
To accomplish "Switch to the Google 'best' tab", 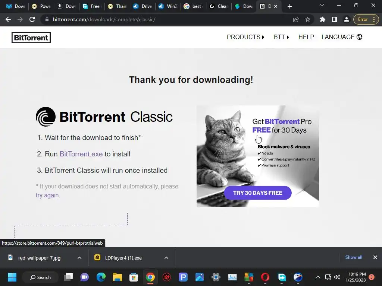I will (x=194, y=6).
